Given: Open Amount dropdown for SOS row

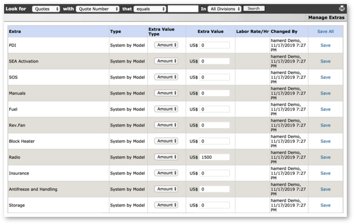Looking at the screenshot, I should pyautogui.click(x=166, y=77).
